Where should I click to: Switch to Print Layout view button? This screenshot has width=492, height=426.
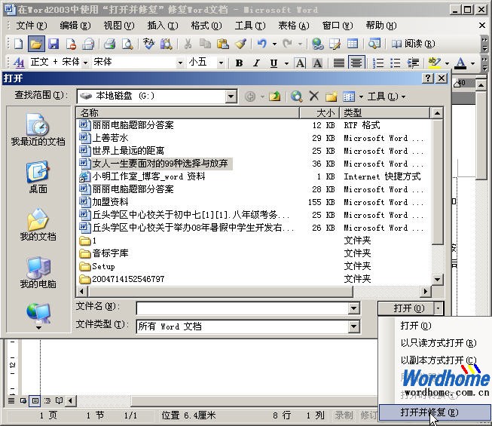tap(35, 400)
